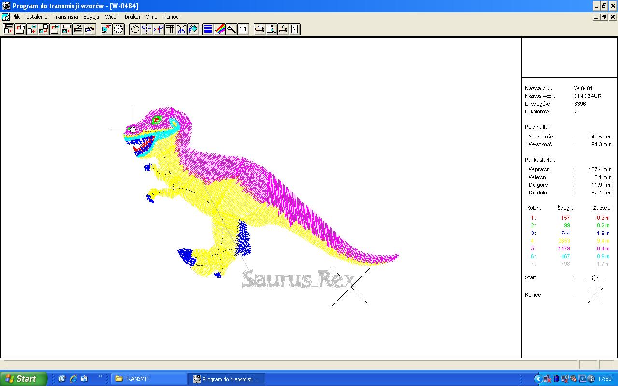Open the Pomoc menu
Screen dimensions: 618x386
(171, 17)
